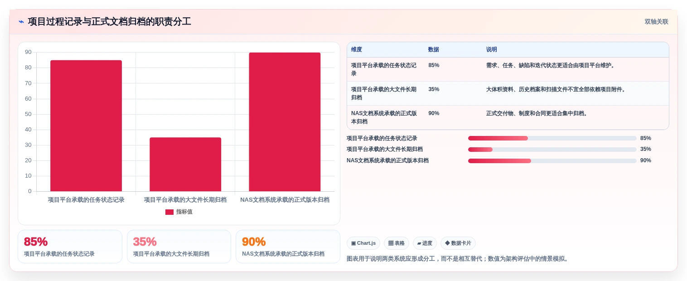Click the dashboard title 项目过程记录与正式文档归档的职责分工
This screenshot has height=281, width=687.
(109, 22)
